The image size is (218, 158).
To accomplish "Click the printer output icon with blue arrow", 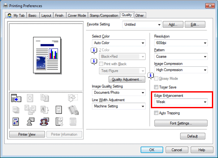I will [x=16, y=98].
